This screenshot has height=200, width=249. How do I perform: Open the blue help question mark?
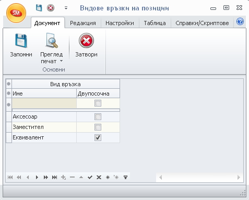[x=240, y=22]
